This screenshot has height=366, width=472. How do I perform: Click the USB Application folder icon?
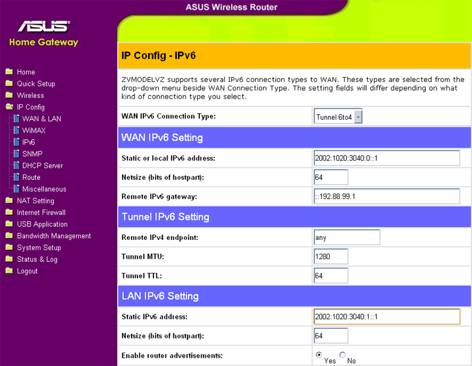pos(9,224)
